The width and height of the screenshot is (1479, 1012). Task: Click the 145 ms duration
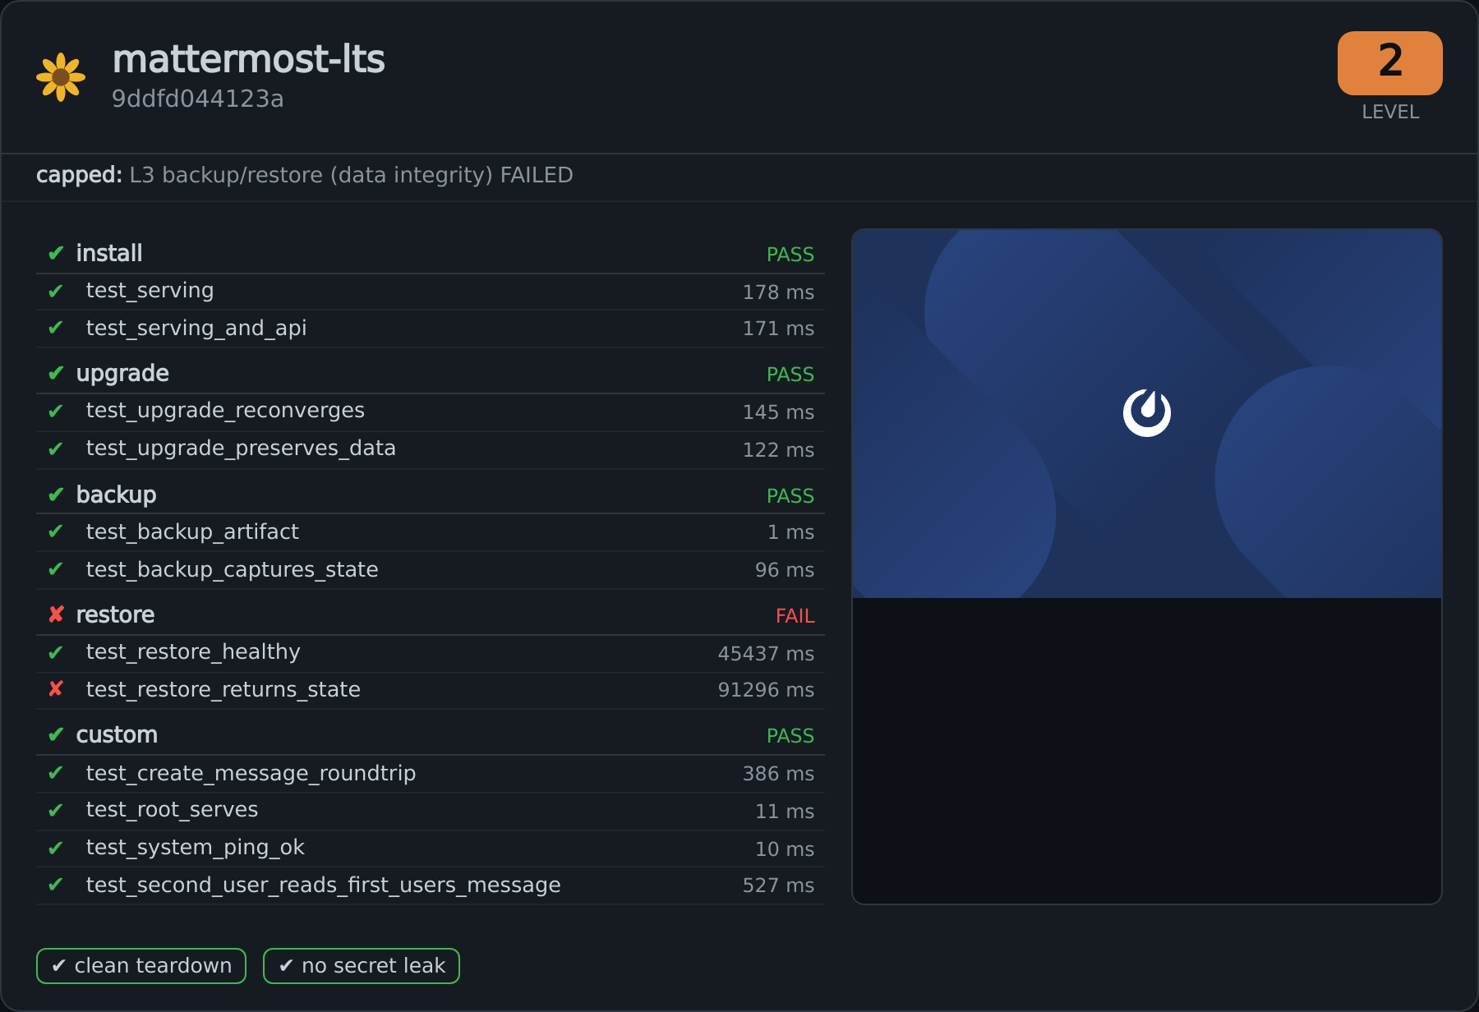click(779, 412)
